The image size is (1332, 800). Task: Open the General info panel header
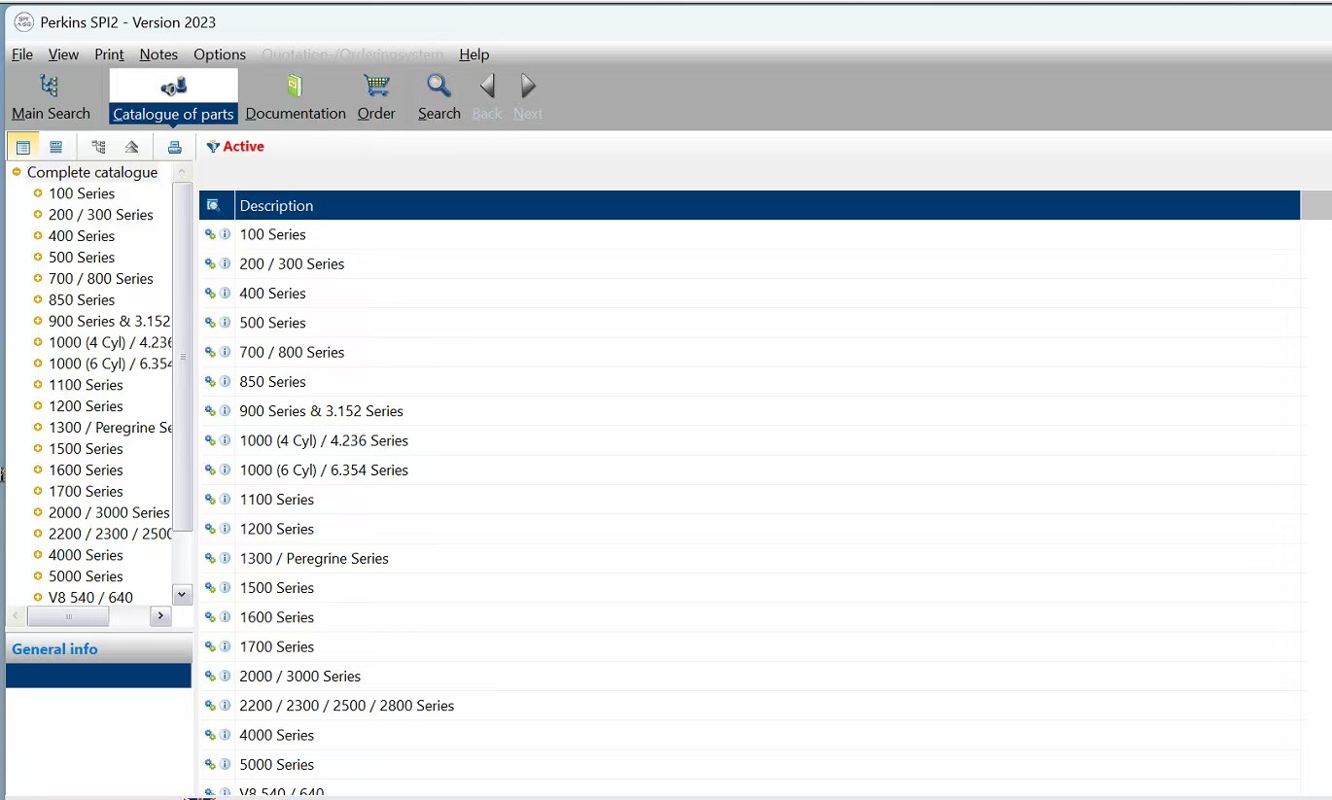click(x=55, y=649)
